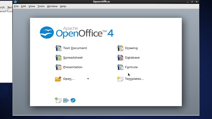Screen dimensions: 212x119
Task: Create a new Spreadsheet
Action: click(73, 58)
